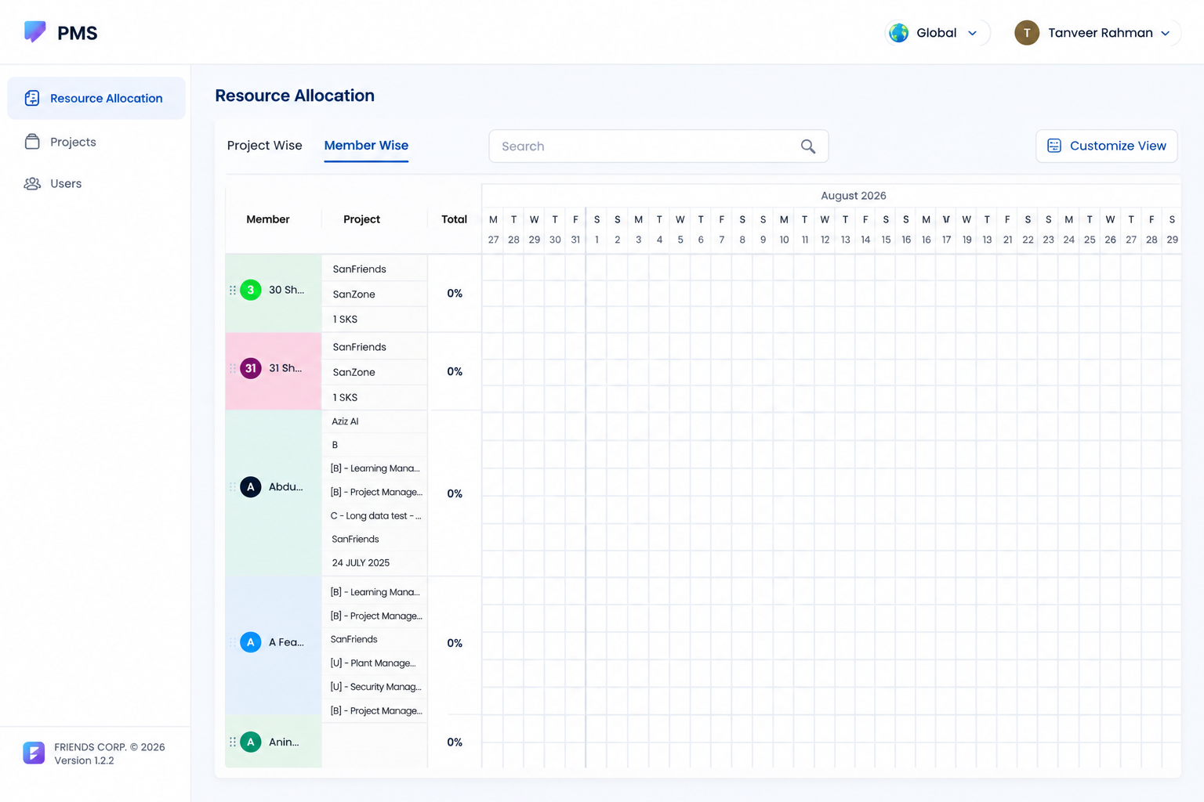Select [U] - Plant Manage... project
Image resolution: width=1204 pixels, height=802 pixels.
(x=373, y=663)
